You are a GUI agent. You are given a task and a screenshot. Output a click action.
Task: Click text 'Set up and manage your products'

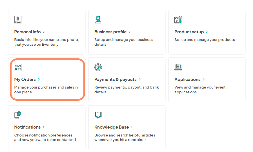205,40
